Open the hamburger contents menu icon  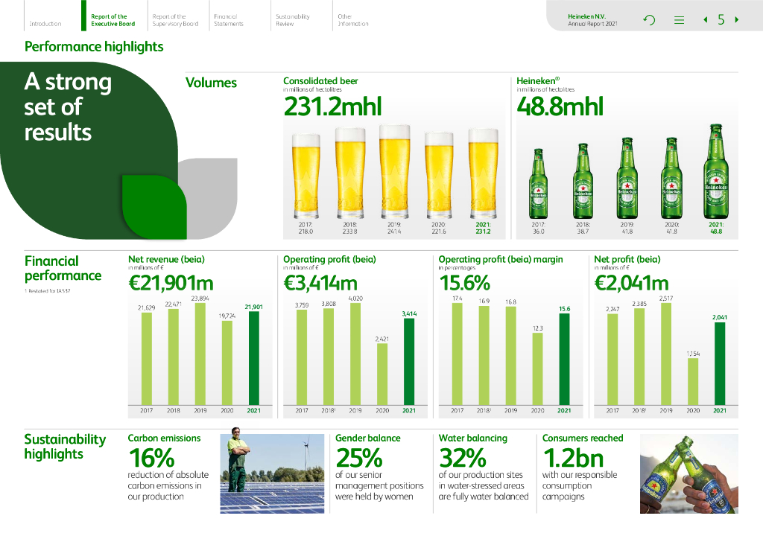679,20
